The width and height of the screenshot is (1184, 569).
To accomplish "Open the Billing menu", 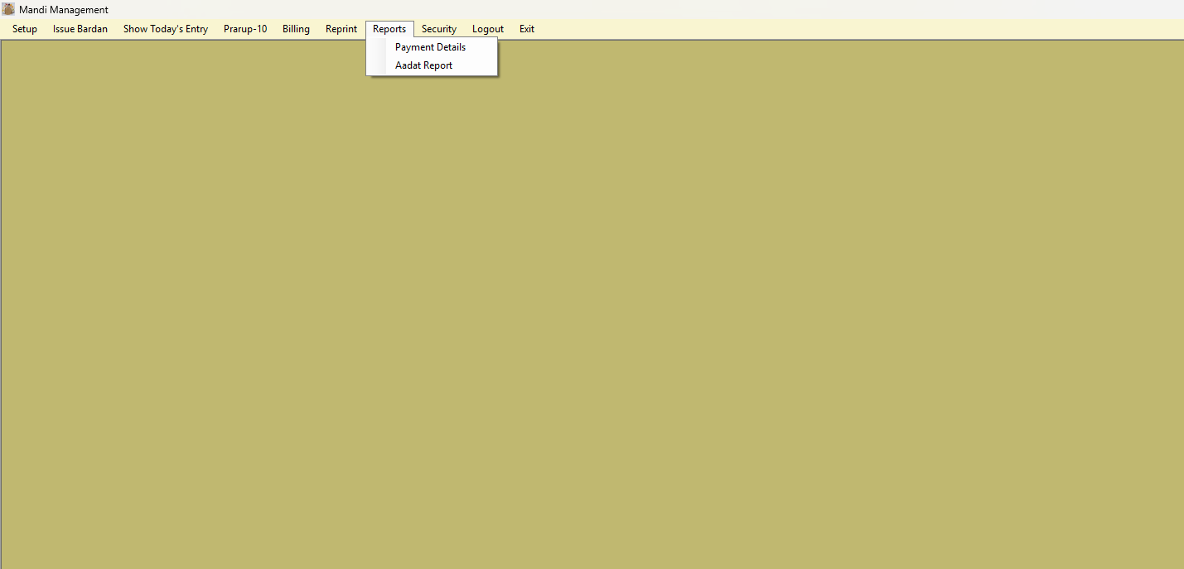I will coord(296,29).
